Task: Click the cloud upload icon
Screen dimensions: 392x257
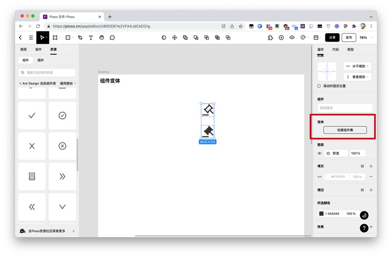Action: pos(292,38)
